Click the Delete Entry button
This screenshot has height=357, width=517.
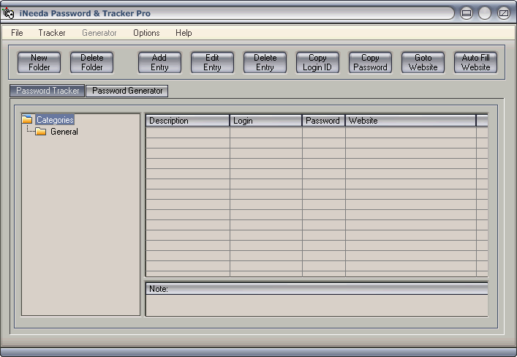click(x=265, y=62)
